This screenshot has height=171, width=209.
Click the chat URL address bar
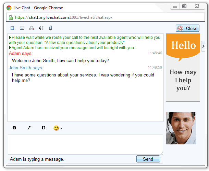103,17
